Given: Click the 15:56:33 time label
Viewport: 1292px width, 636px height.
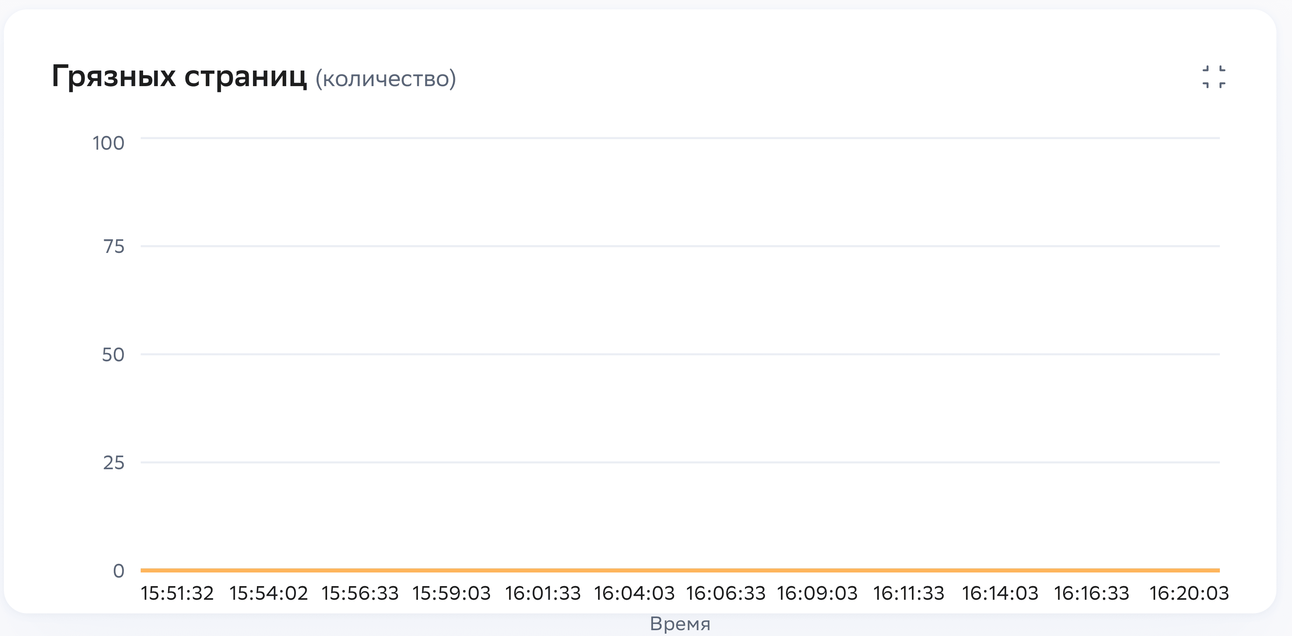Looking at the screenshot, I should click(x=359, y=594).
